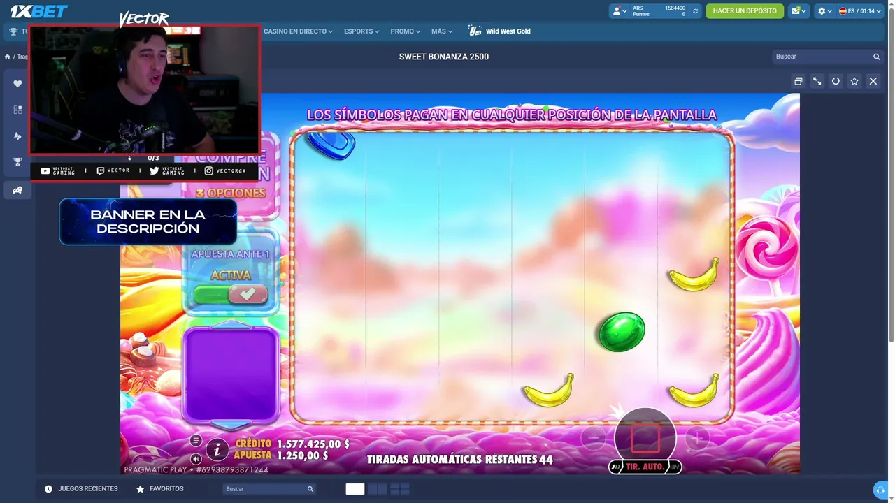Open the user account dropdown
This screenshot has width=895, height=503.
click(x=620, y=11)
